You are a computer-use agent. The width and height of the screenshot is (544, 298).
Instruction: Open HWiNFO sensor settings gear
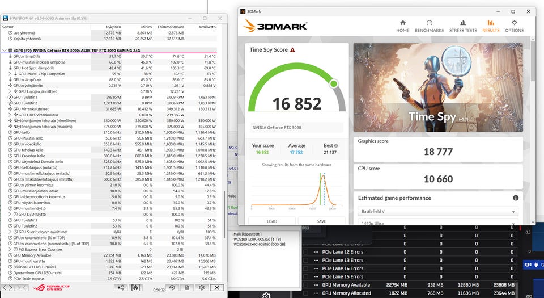point(202,288)
